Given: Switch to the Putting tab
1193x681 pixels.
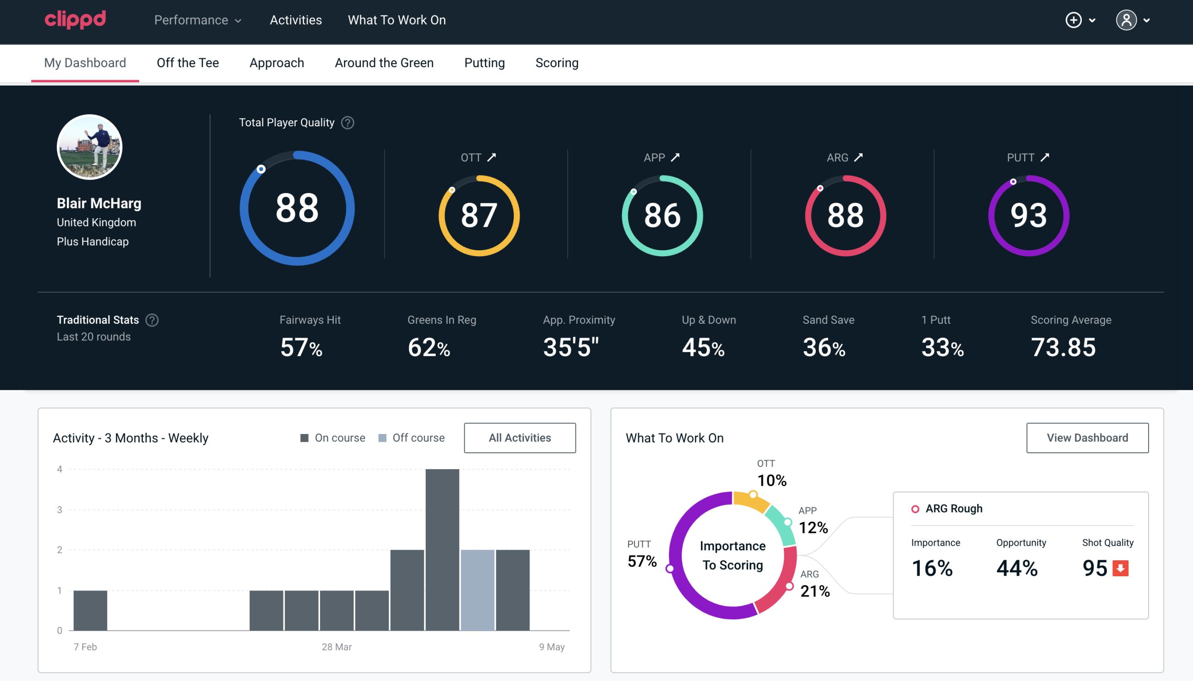Looking at the screenshot, I should pos(484,62).
